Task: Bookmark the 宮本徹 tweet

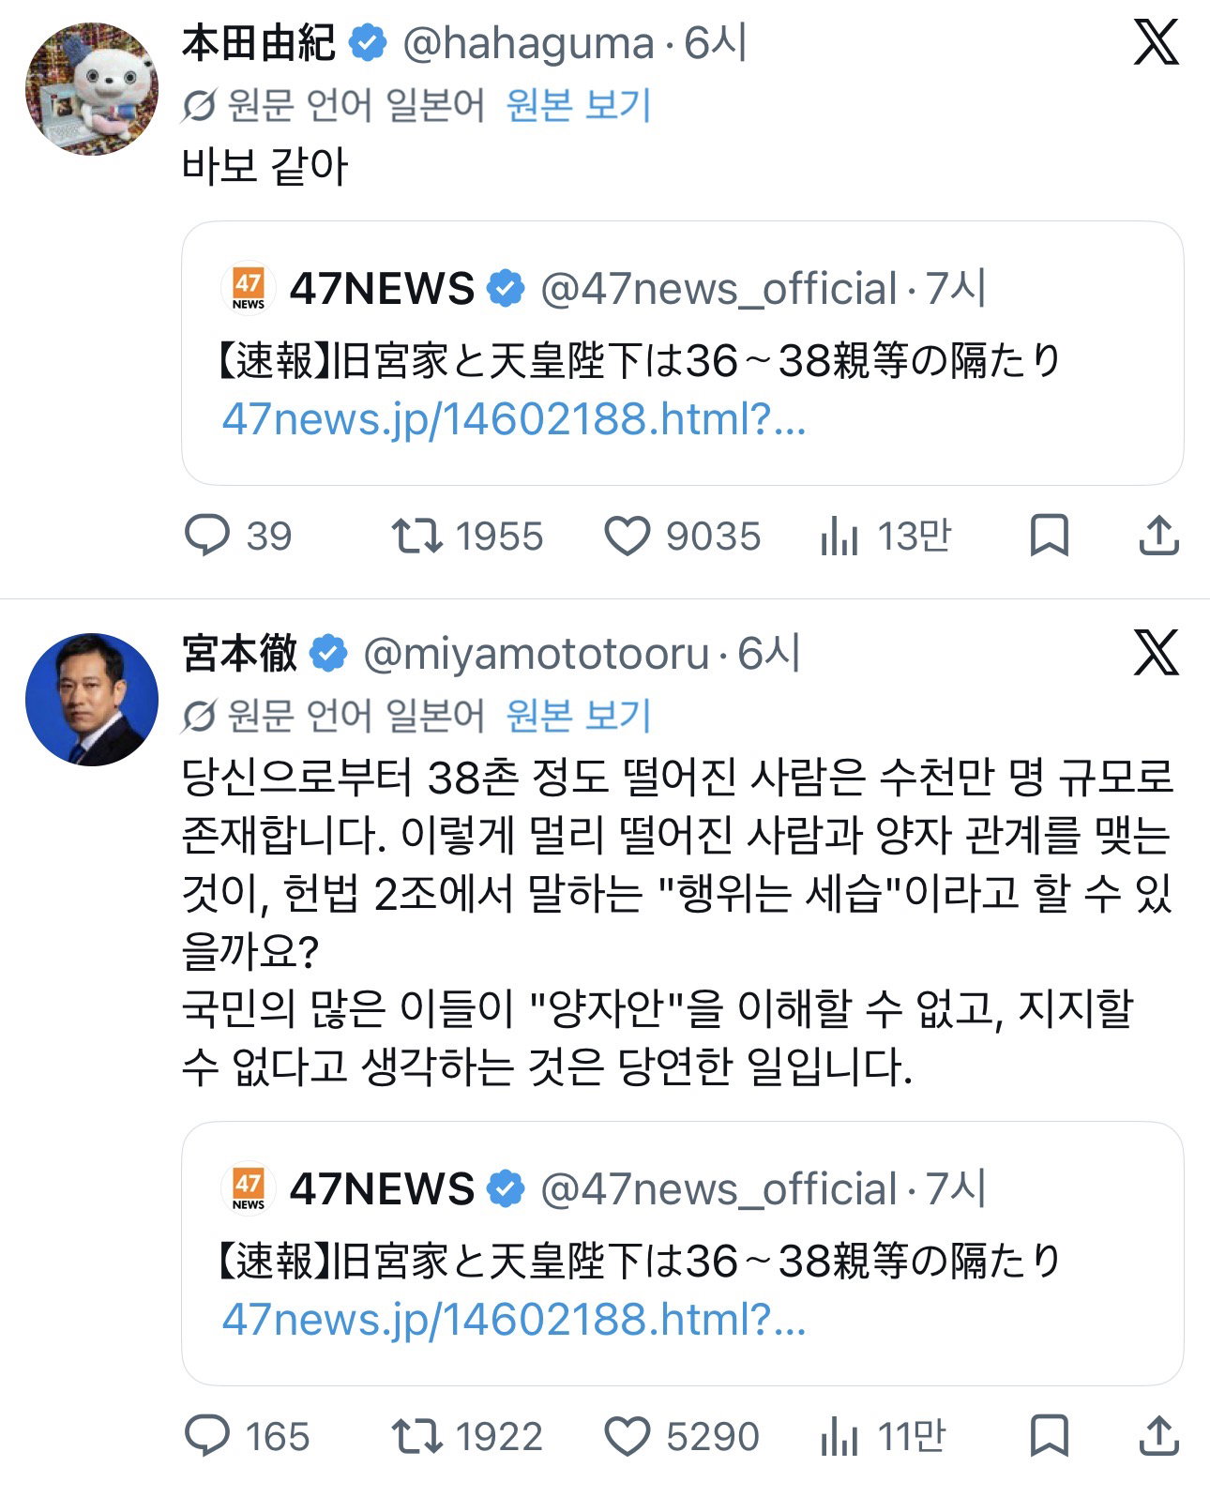Action: click(1049, 1436)
